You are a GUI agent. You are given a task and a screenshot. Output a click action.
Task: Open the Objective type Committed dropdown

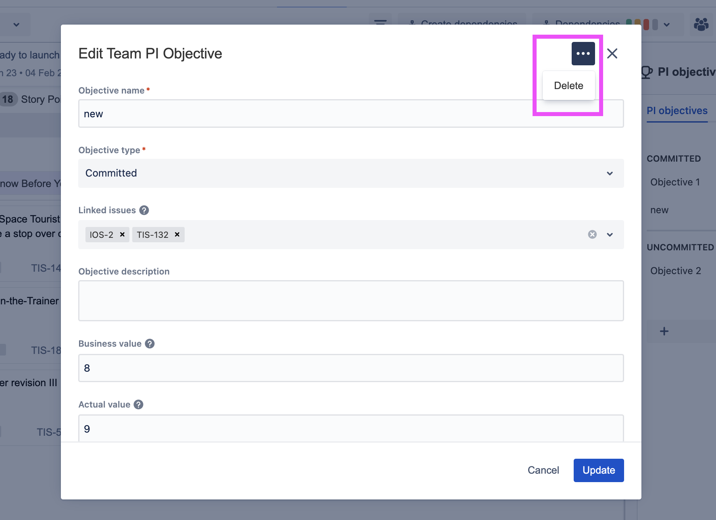point(351,173)
